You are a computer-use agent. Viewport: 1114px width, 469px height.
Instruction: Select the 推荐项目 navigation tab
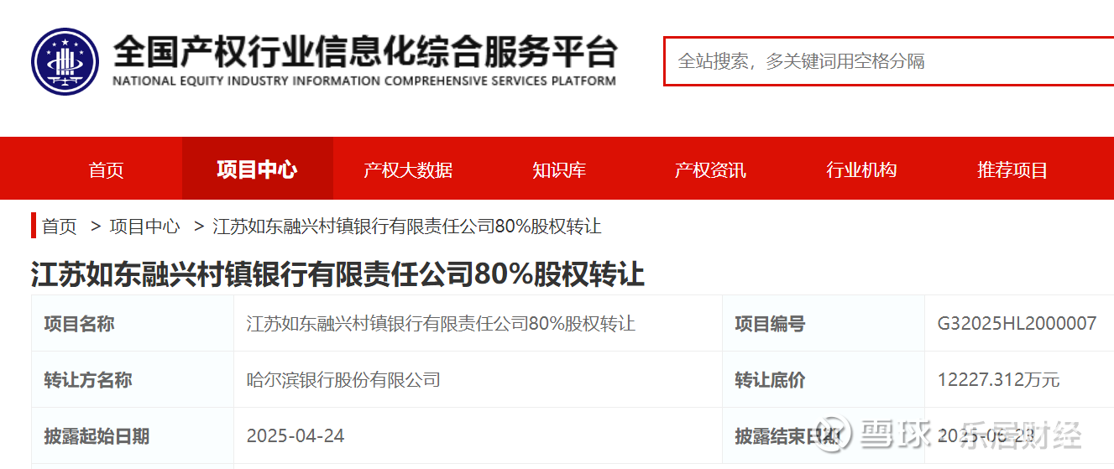[1012, 169]
